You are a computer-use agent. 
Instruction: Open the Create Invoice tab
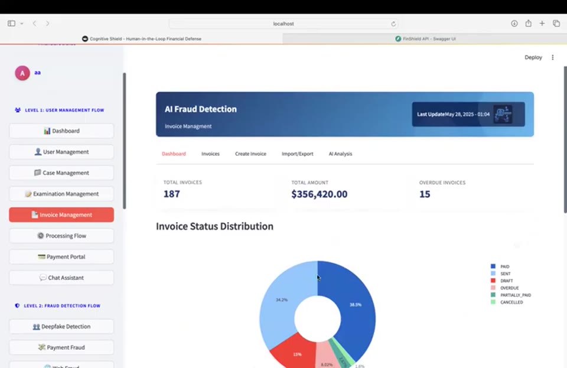tap(250, 154)
